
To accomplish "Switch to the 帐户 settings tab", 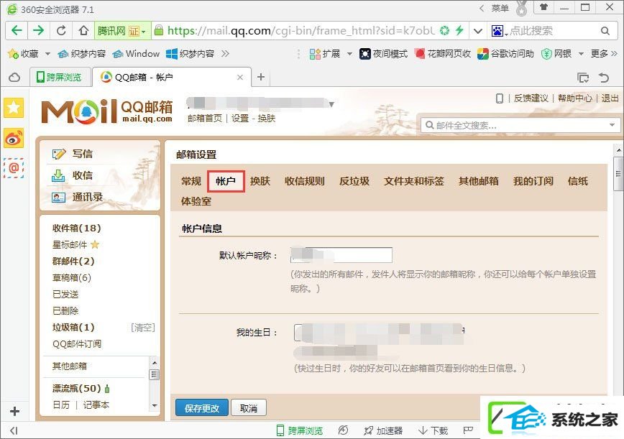I will [226, 181].
